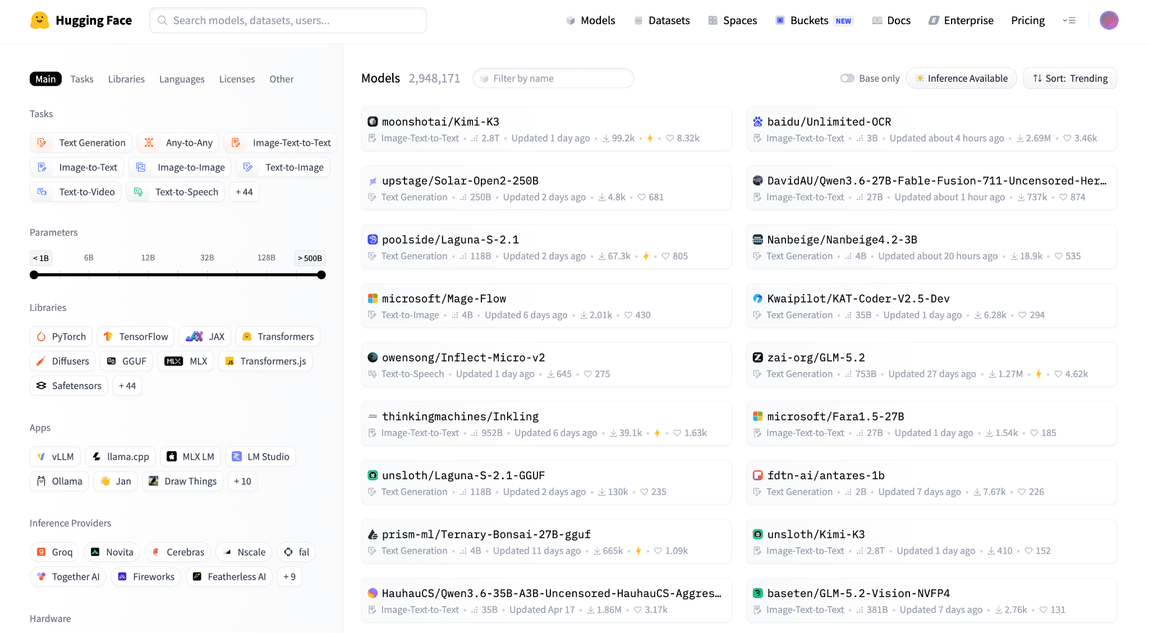Click the Nanbeige avatar icon
Screen dimensions: 1149x633
tap(758, 240)
